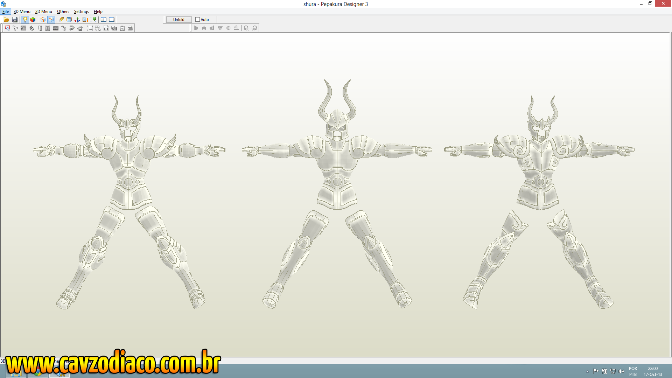The width and height of the screenshot is (672, 378).
Task: Click the blue cylinder model icon
Action: 69,20
